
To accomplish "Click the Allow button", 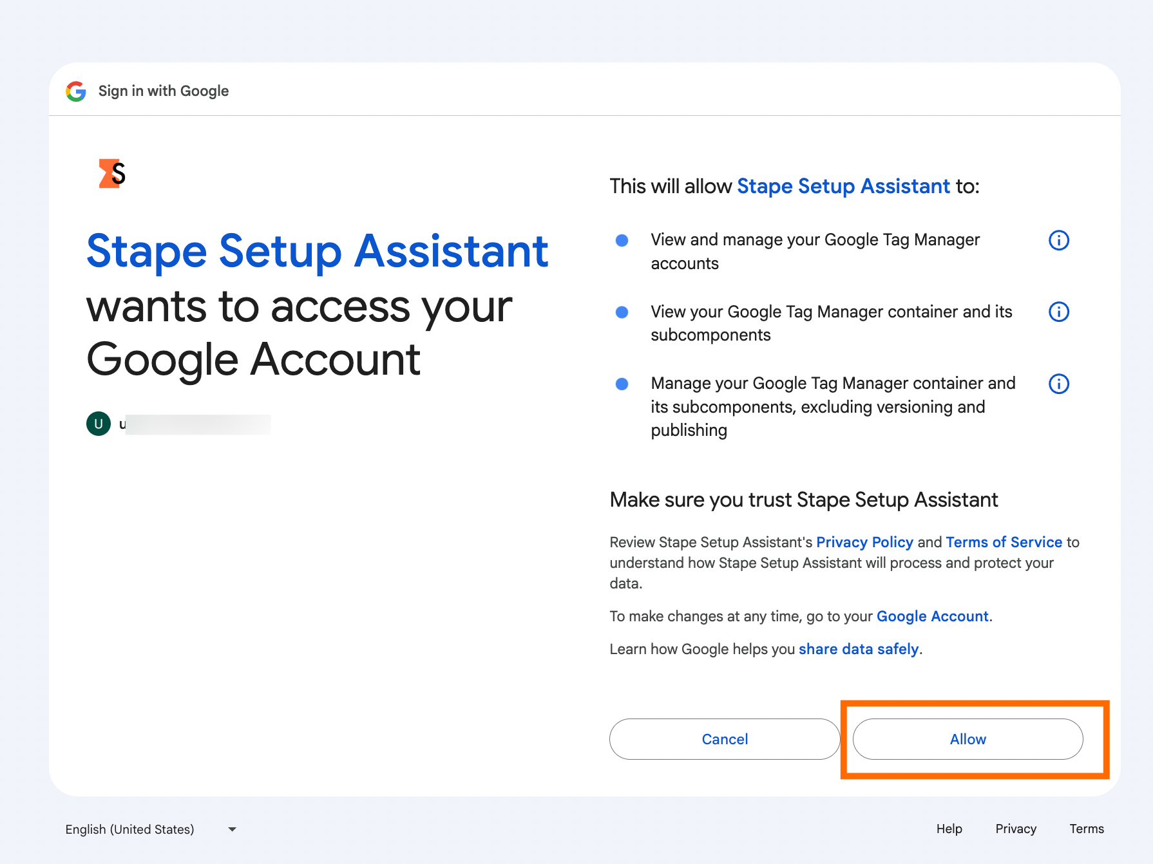I will point(967,739).
